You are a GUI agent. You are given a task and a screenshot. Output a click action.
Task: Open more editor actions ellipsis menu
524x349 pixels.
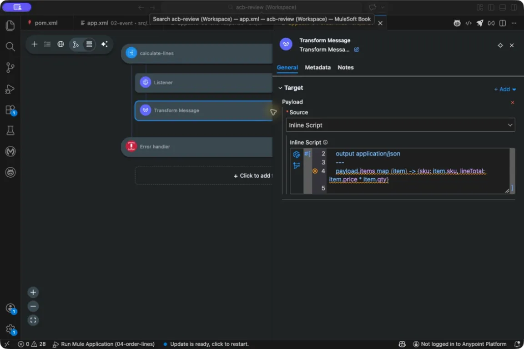[514, 23]
